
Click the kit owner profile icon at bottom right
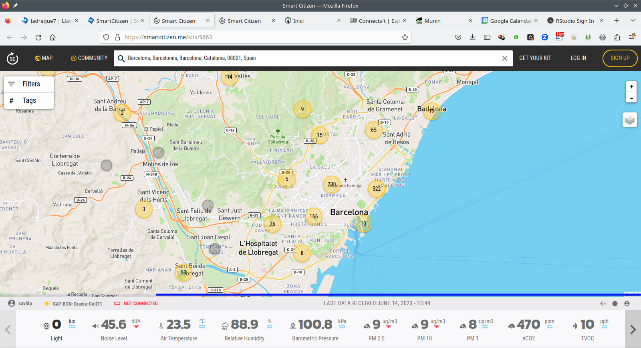[627, 304]
